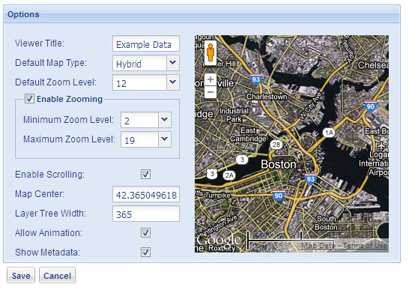Click the Save button
Screen dimensions: 409x293
(21, 275)
